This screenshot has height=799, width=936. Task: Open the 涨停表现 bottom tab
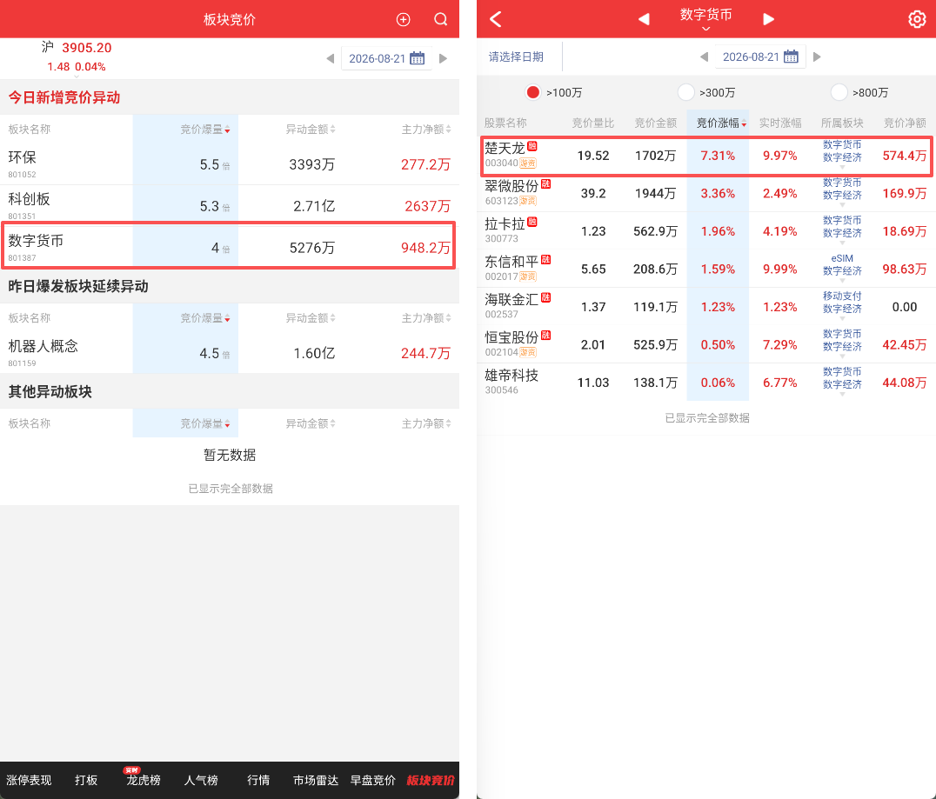tap(29, 780)
